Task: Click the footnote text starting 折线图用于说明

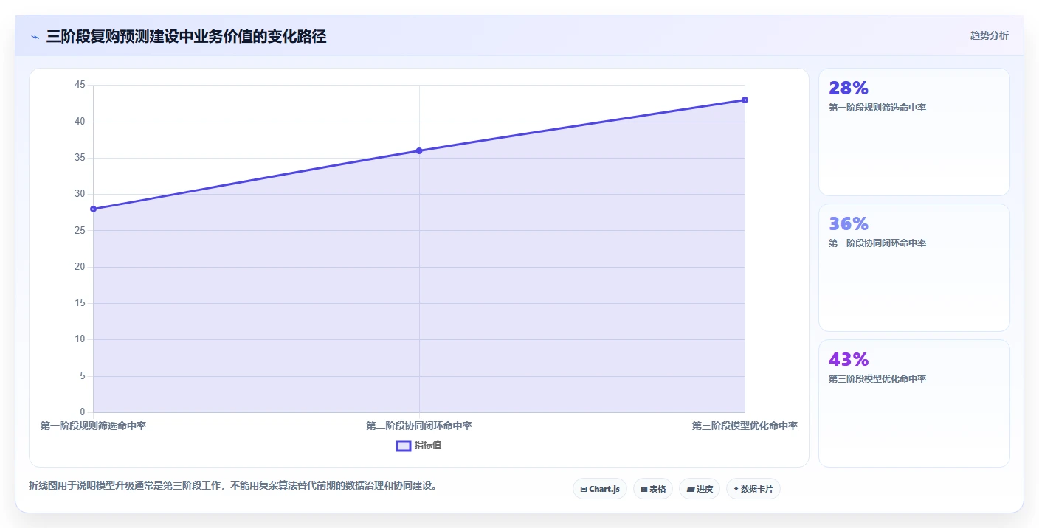Action: click(x=233, y=486)
